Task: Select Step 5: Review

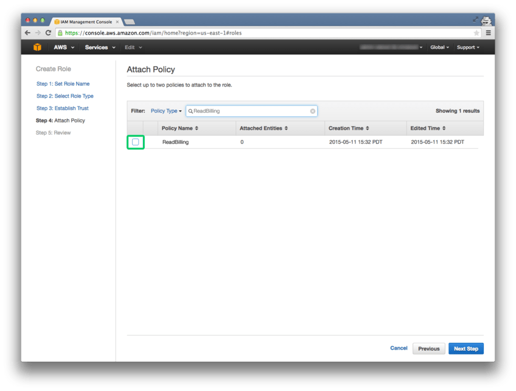Action: pos(53,132)
